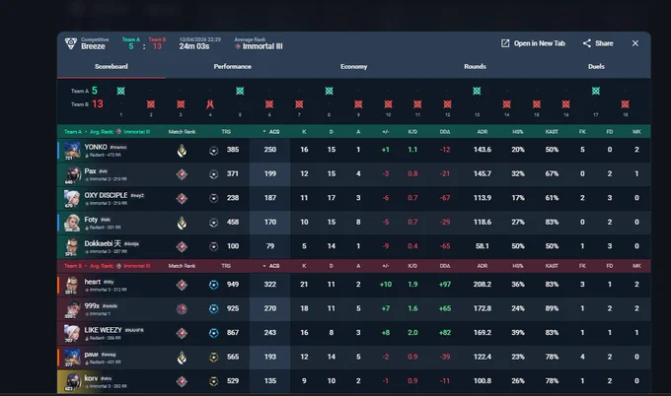This screenshot has width=671, height=396.
Task: Click Foty's TRS badge icon
Action: 213,223
